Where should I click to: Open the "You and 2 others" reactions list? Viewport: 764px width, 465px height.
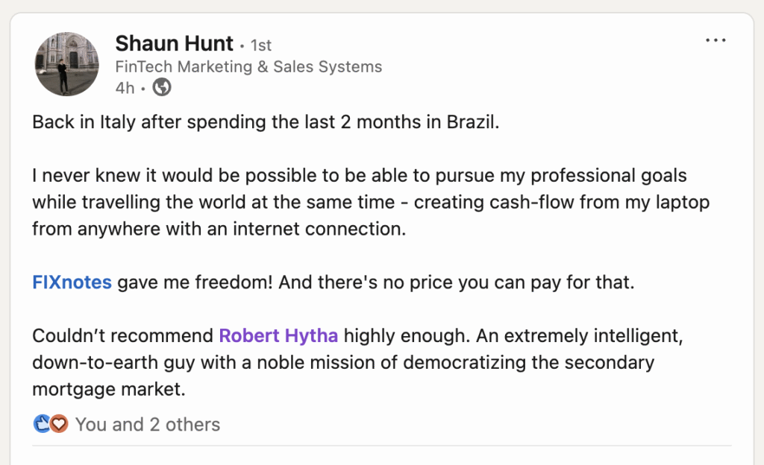[x=148, y=425]
